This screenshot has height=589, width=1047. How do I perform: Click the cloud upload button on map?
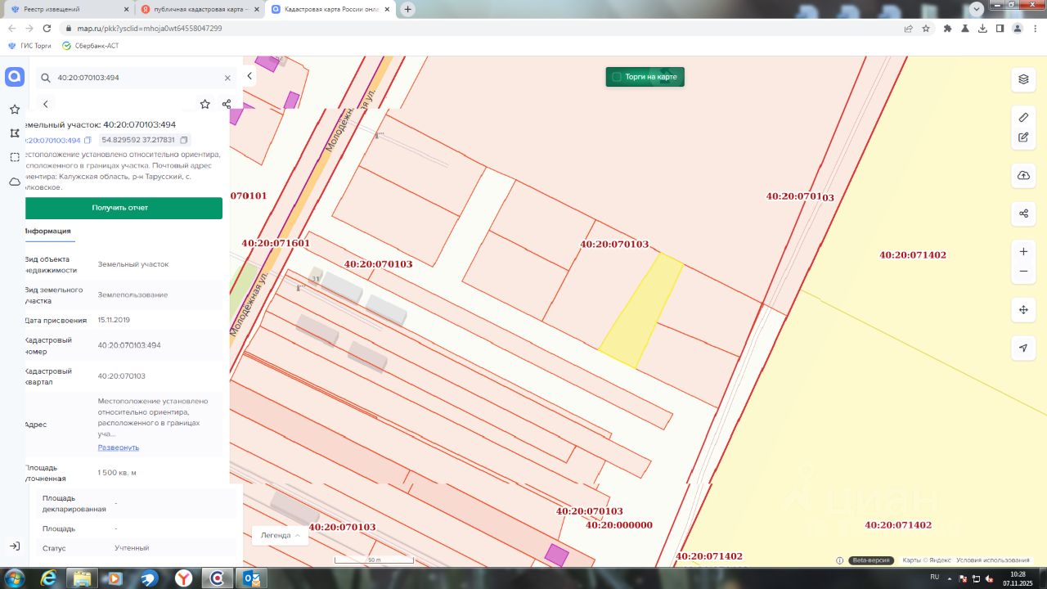coord(1023,175)
